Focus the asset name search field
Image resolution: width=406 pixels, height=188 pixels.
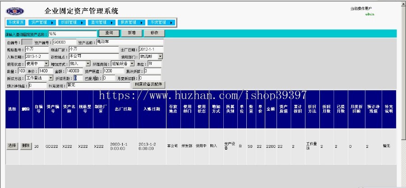[73, 34]
